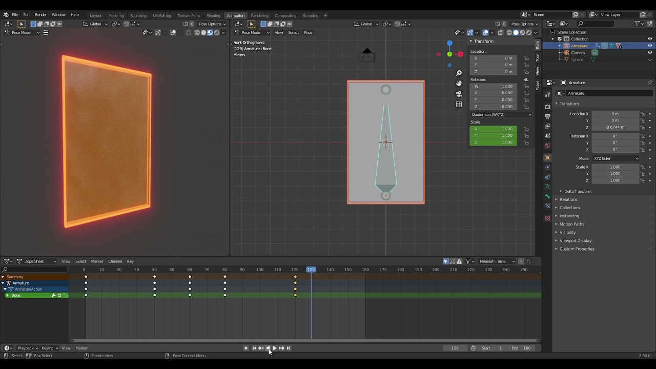Open Pose Mode dropdown in left viewport
Image resolution: width=656 pixels, height=369 pixels.
click(22, 32)
